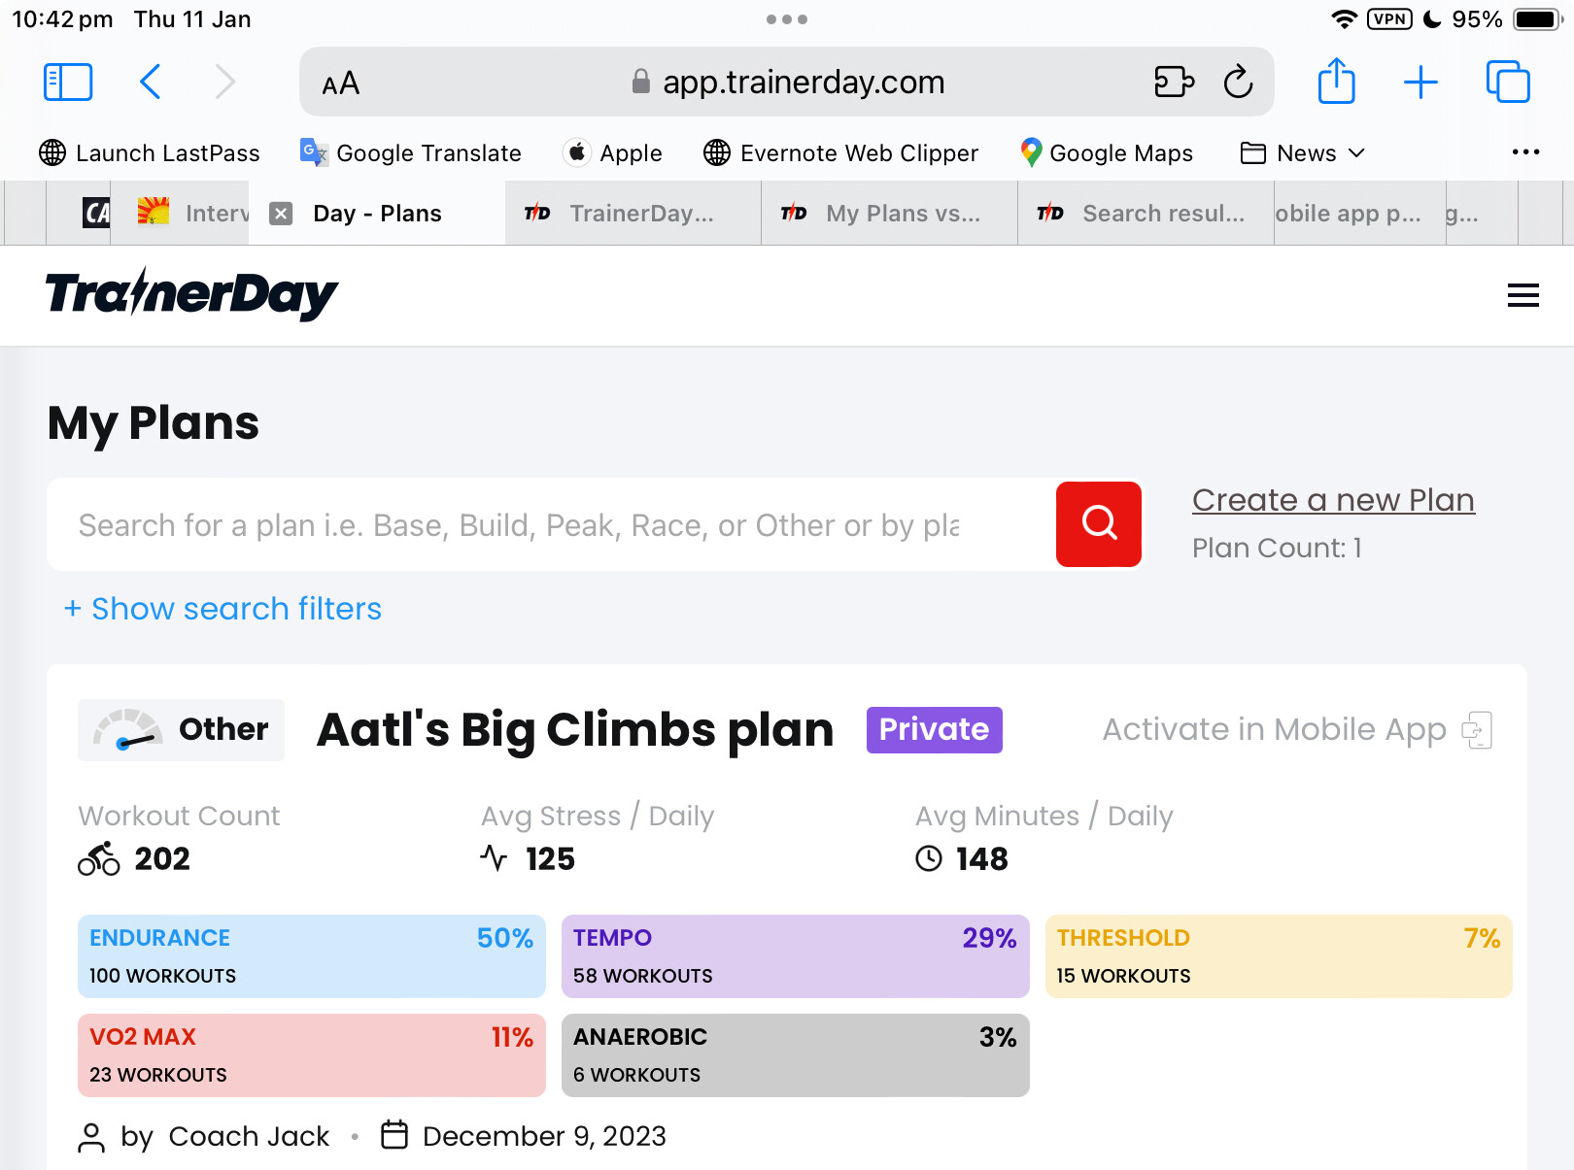Expand Show search filters
The width and height of the screenshot is (1574, 1170).
222,609
